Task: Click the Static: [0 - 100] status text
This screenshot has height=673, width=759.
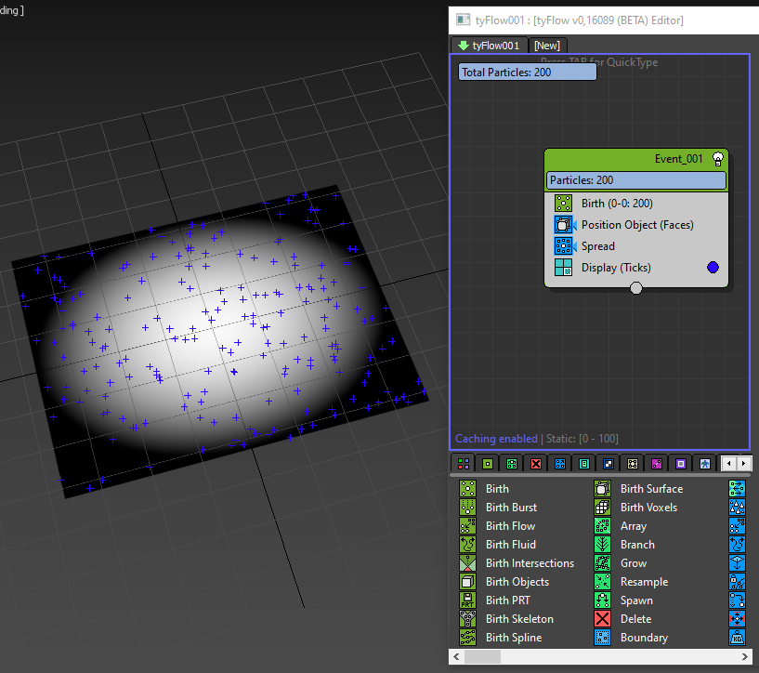Action: [582, 439]
